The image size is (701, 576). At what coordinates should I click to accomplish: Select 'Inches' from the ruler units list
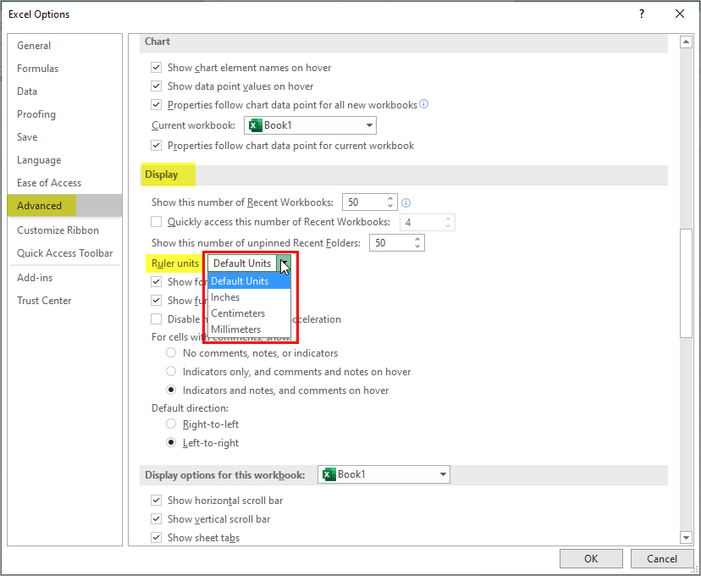pyautogui.click(x=250, y=297)
